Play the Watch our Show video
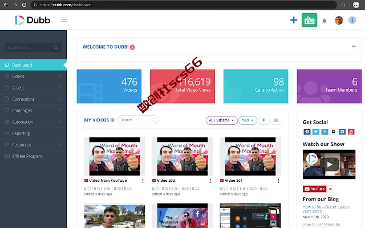The height and width of the screenshot is (228, 365). [x=329, y=165]
